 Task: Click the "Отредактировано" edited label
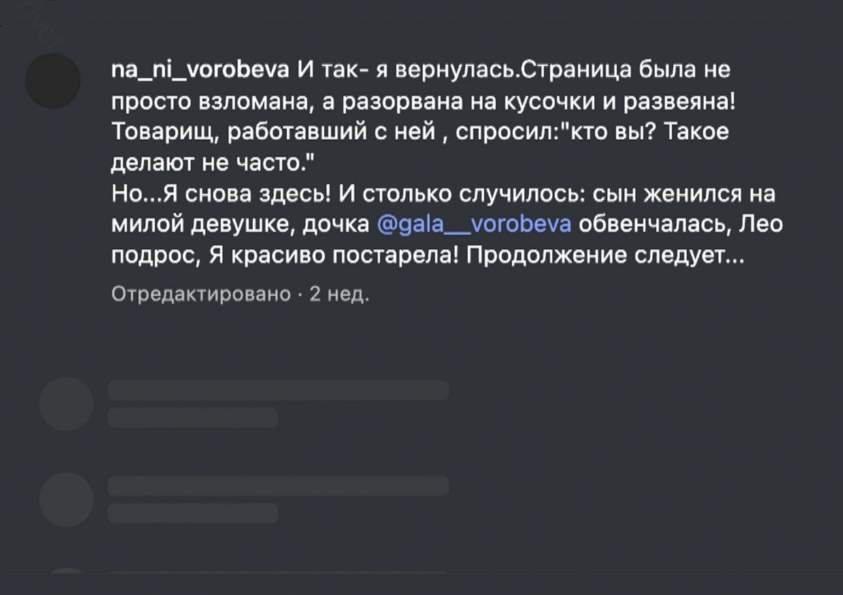(201, 294)
